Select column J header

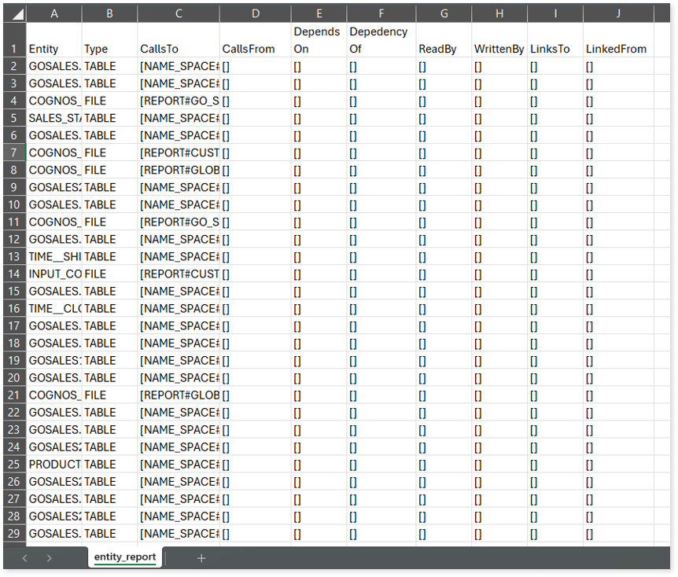(x=618, y=13)
